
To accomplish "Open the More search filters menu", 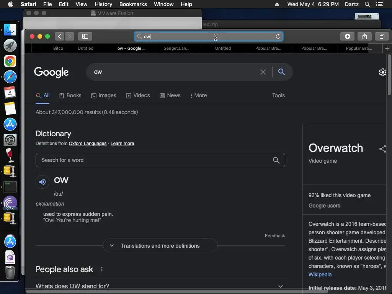I will tap(199, 95).
